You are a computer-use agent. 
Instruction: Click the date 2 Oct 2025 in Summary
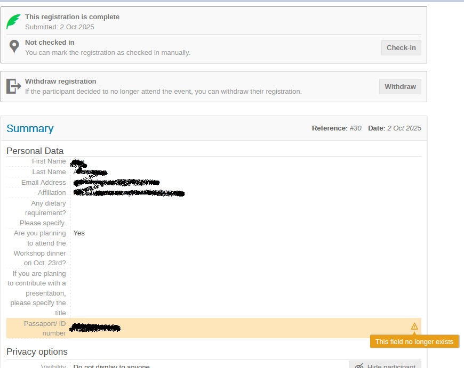pyautogui.click(x=404, y=128)
